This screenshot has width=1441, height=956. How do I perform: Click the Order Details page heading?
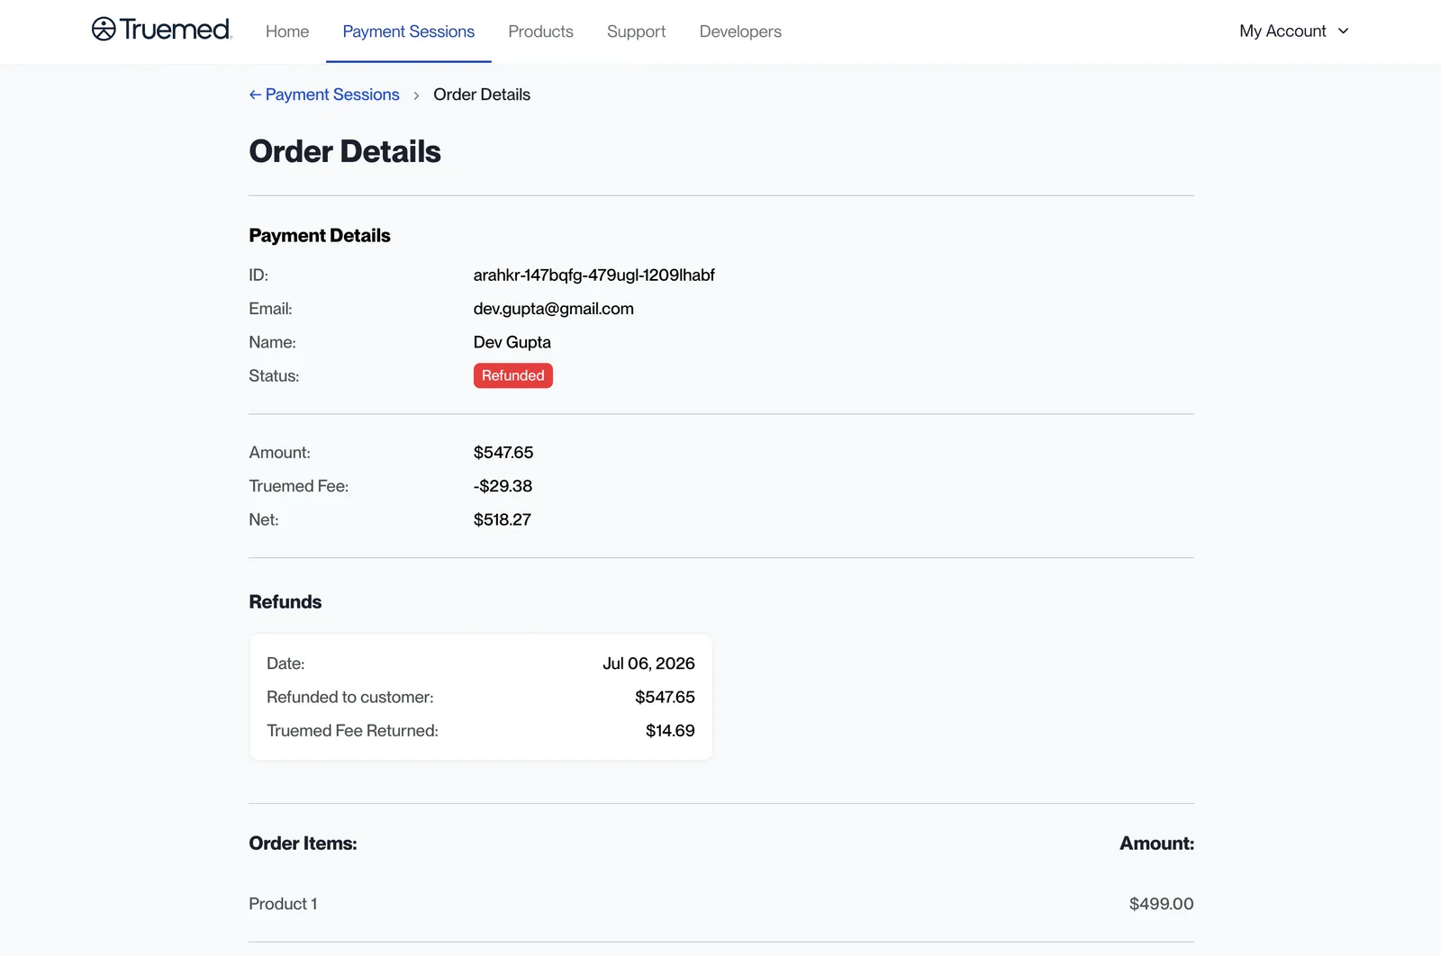pos(345,151)
